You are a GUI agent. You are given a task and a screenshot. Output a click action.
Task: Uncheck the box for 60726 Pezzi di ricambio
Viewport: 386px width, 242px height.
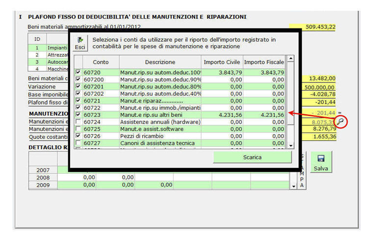78,136
